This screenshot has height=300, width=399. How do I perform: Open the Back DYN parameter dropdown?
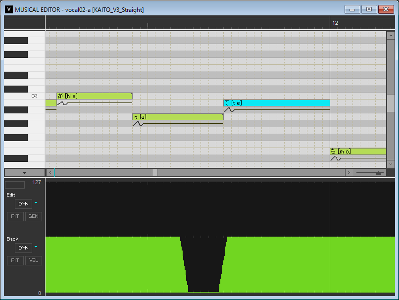tap(36, 247)
